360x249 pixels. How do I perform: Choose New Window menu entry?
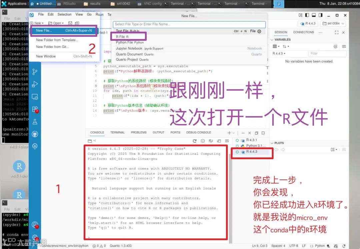[x=64, y=56]
